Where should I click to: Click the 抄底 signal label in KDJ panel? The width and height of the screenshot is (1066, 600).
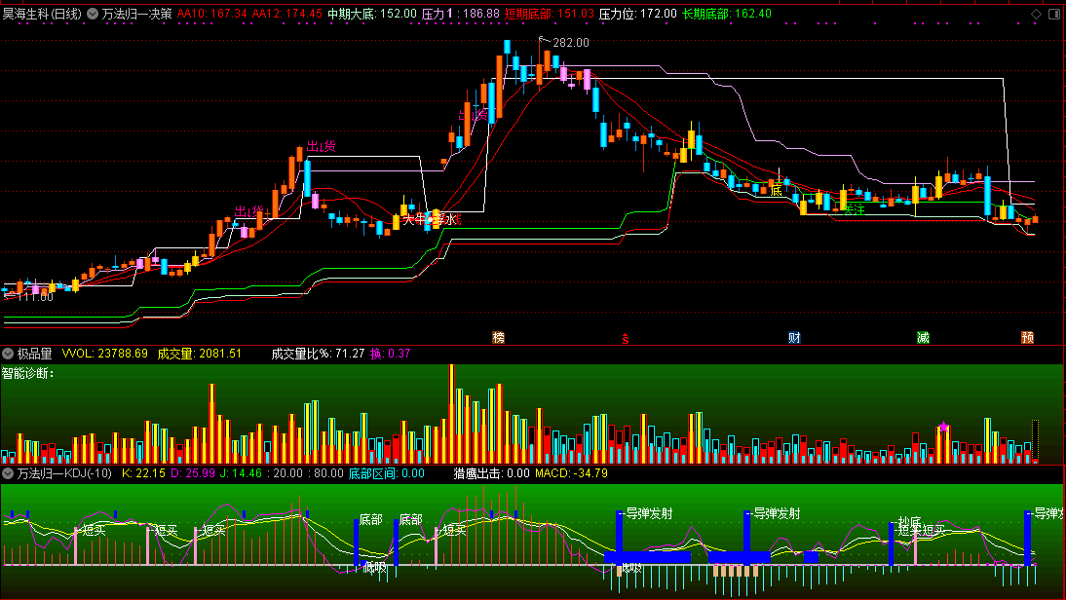909,522
